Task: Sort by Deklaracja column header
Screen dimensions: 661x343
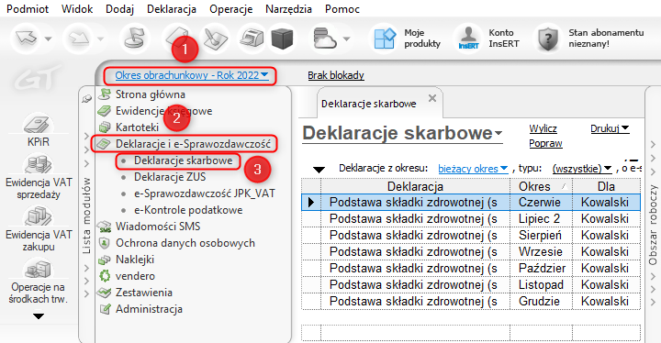Action: click(x=415, y=186)
